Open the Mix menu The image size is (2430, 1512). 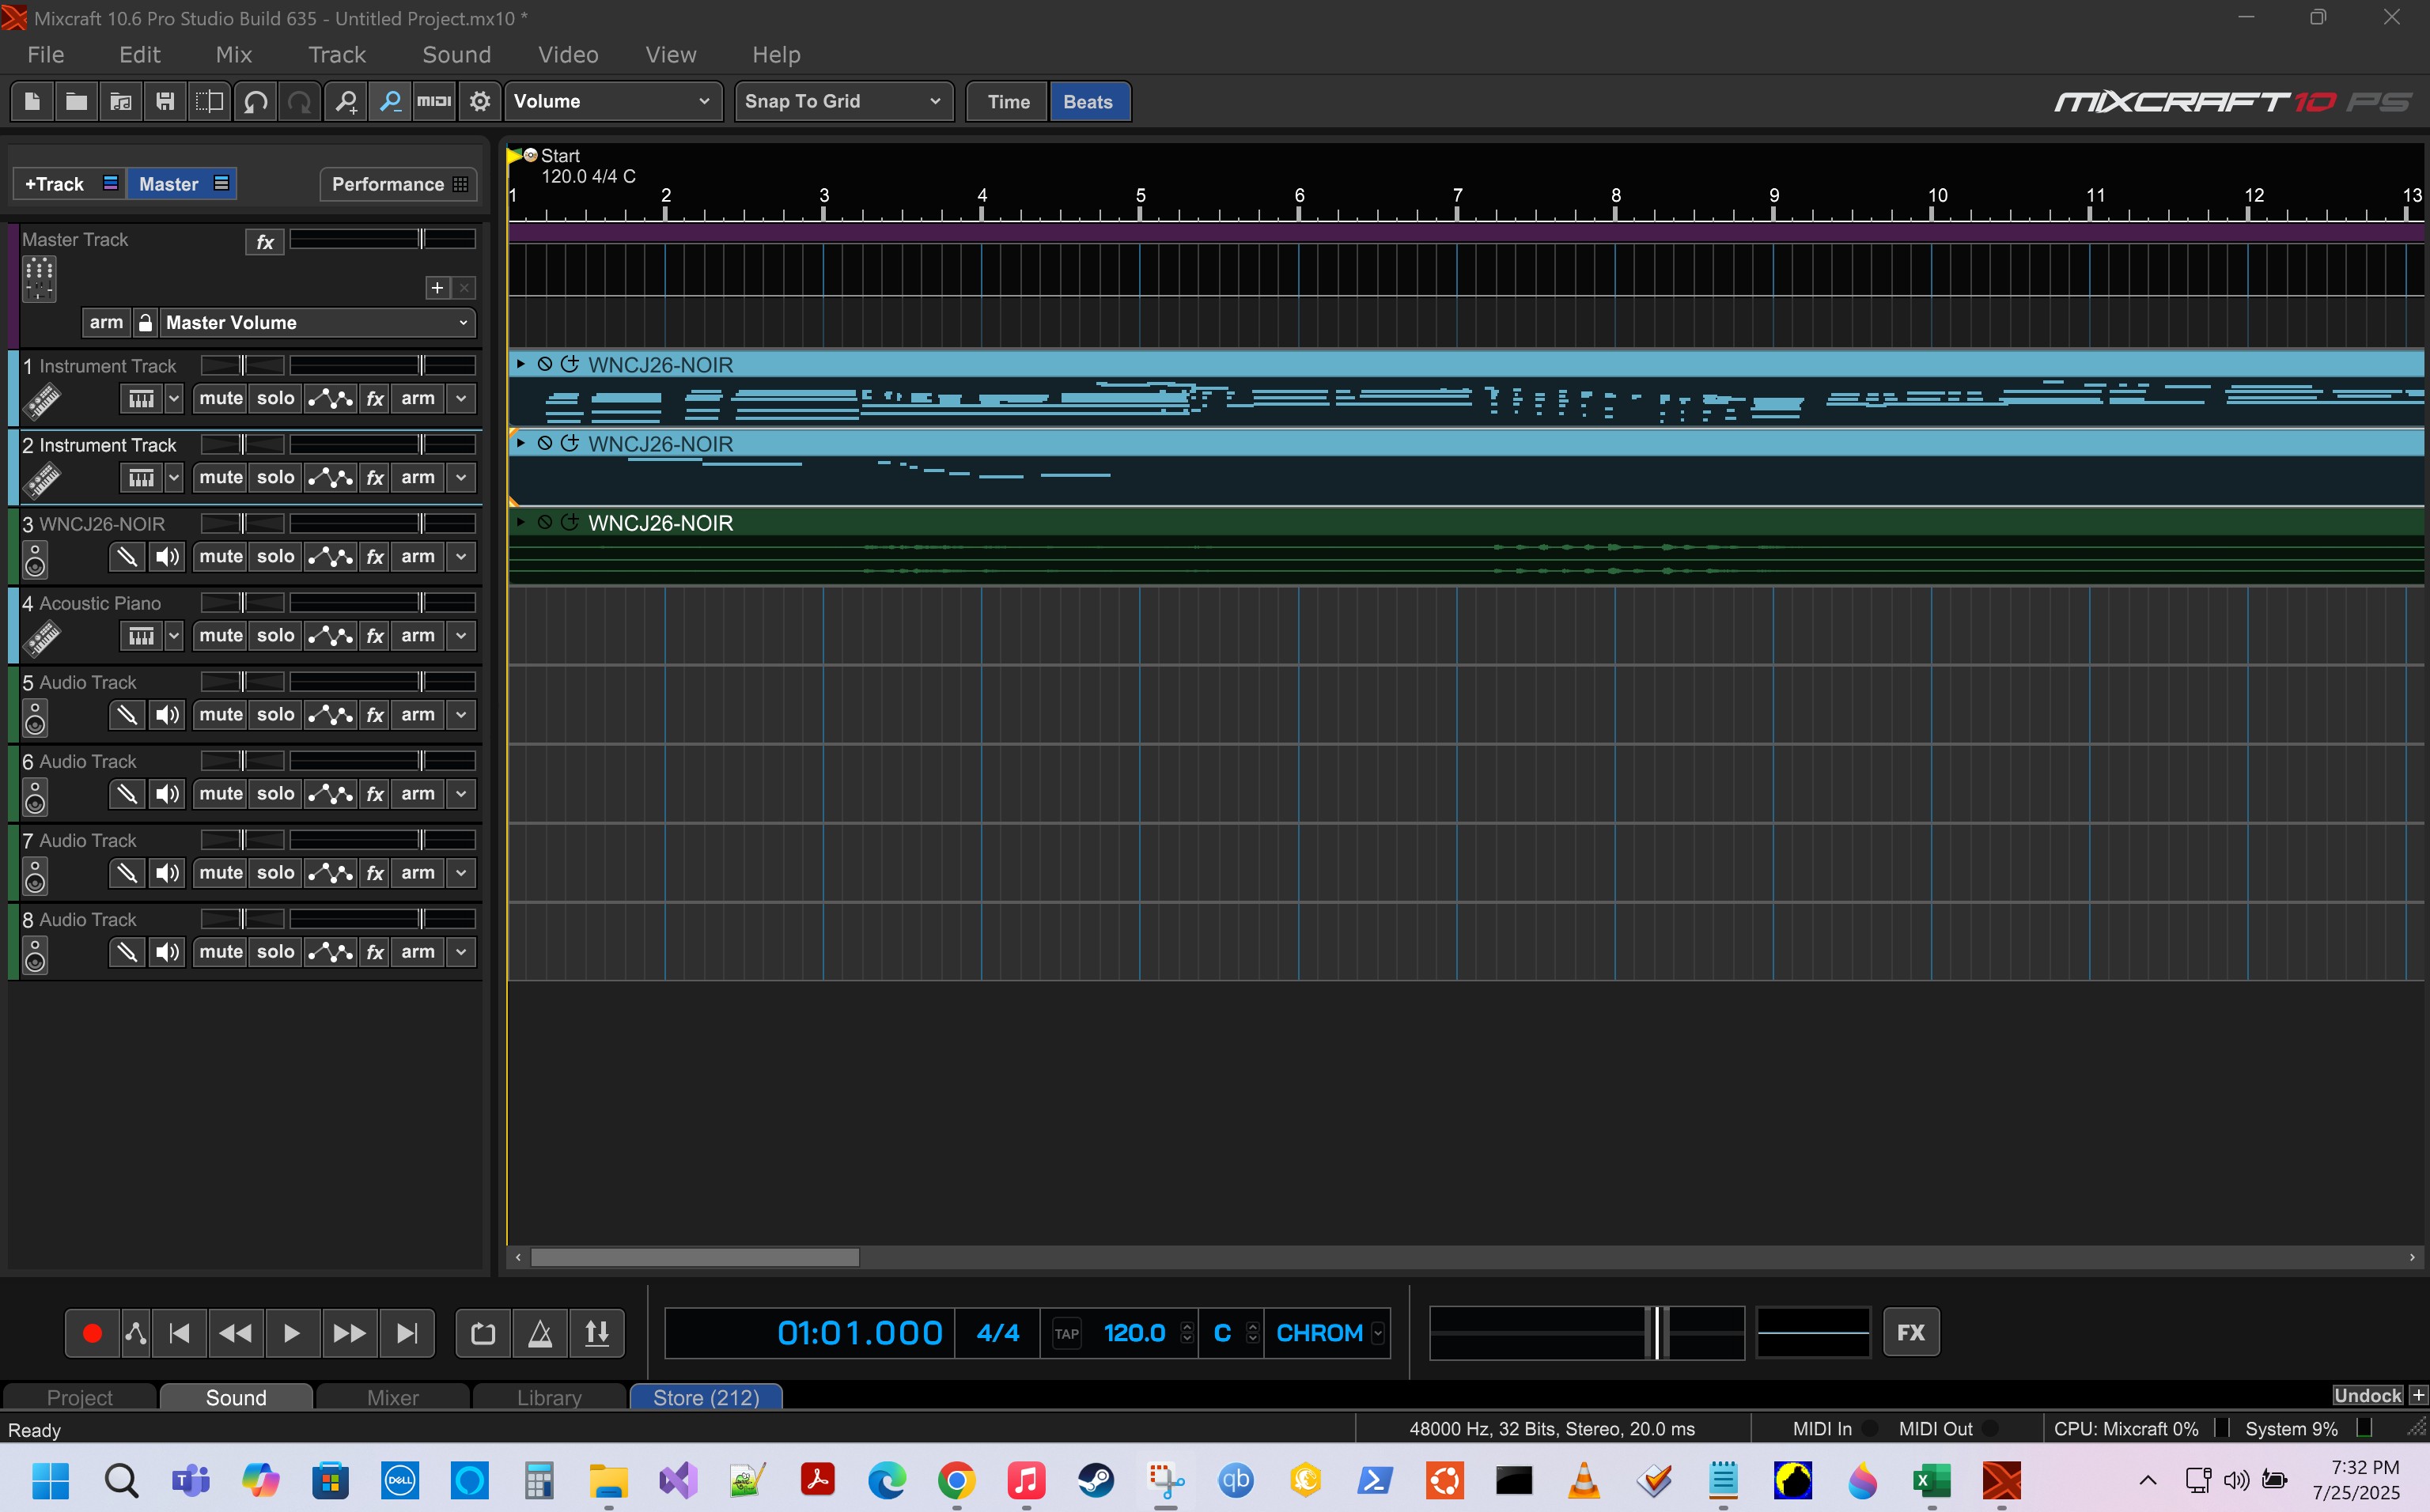click(x=234, y=55)
